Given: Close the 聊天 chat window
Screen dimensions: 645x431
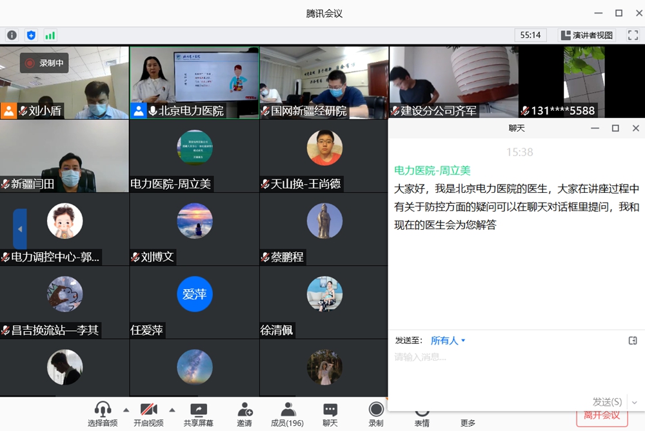Looking at the screenshot, I should click(635, 128).
